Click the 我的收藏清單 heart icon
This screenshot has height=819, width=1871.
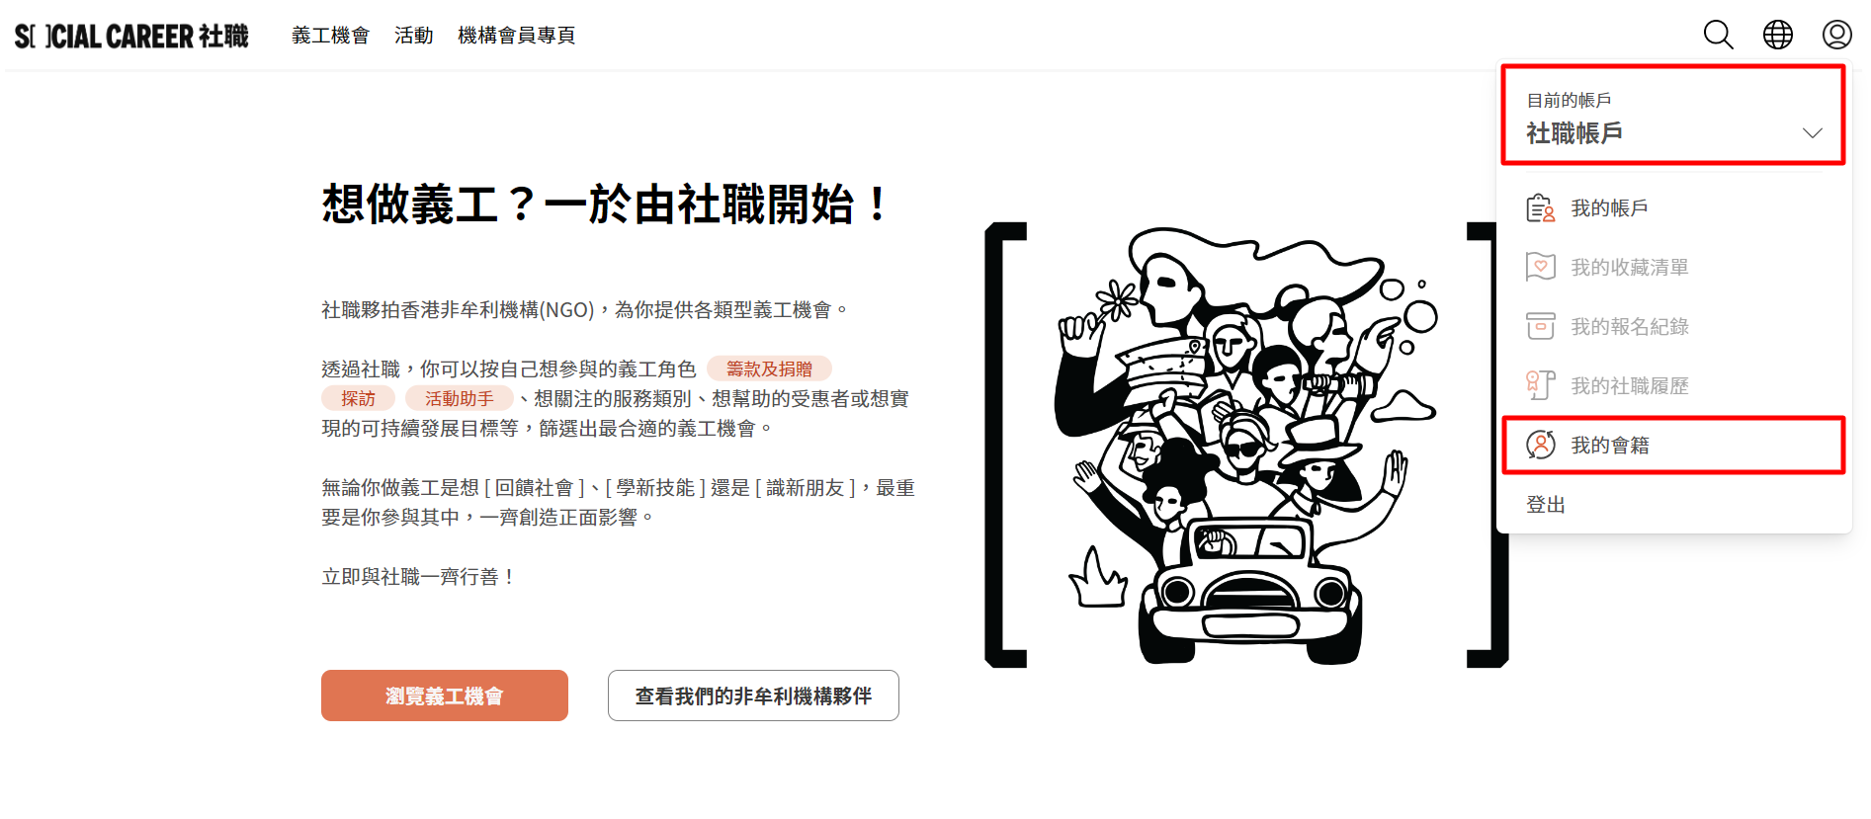coord(1540,267)
